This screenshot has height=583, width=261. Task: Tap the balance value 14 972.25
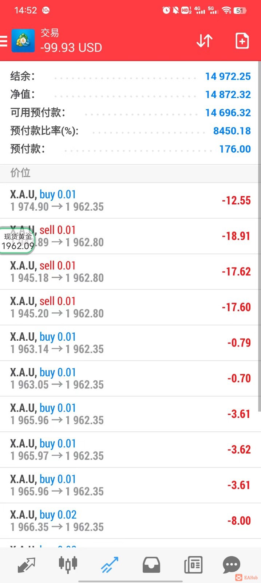[228, 77]
